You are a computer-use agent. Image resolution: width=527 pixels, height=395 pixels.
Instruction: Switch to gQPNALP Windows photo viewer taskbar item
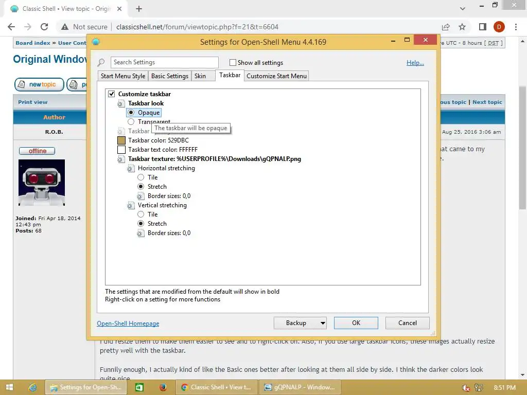(x=301, y=387)
